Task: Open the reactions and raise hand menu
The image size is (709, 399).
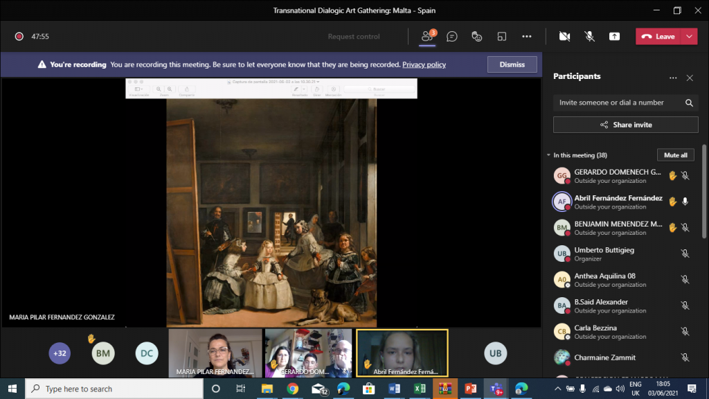Action: pos(476,37)
